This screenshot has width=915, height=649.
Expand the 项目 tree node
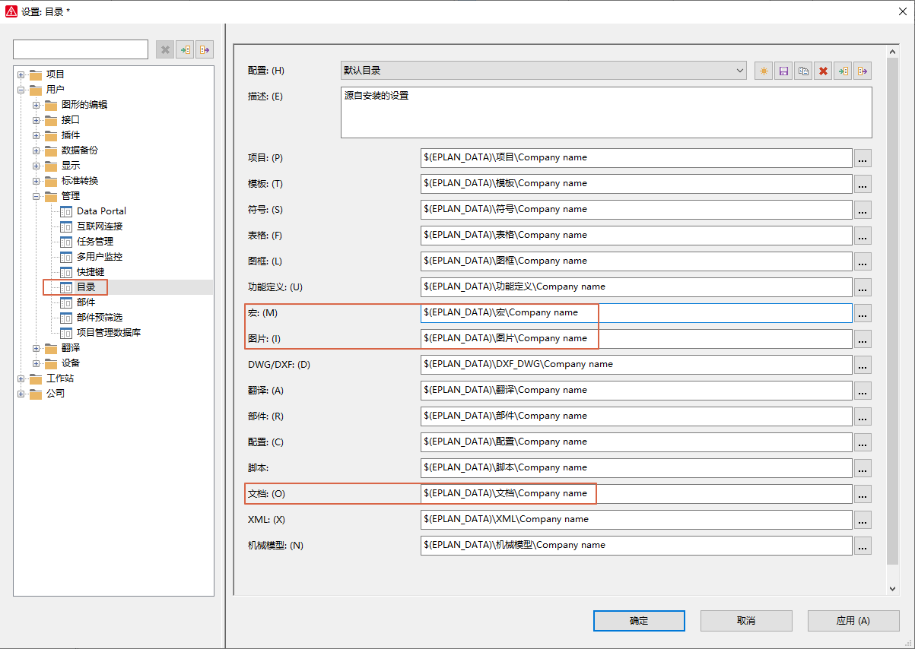[21, 74]
